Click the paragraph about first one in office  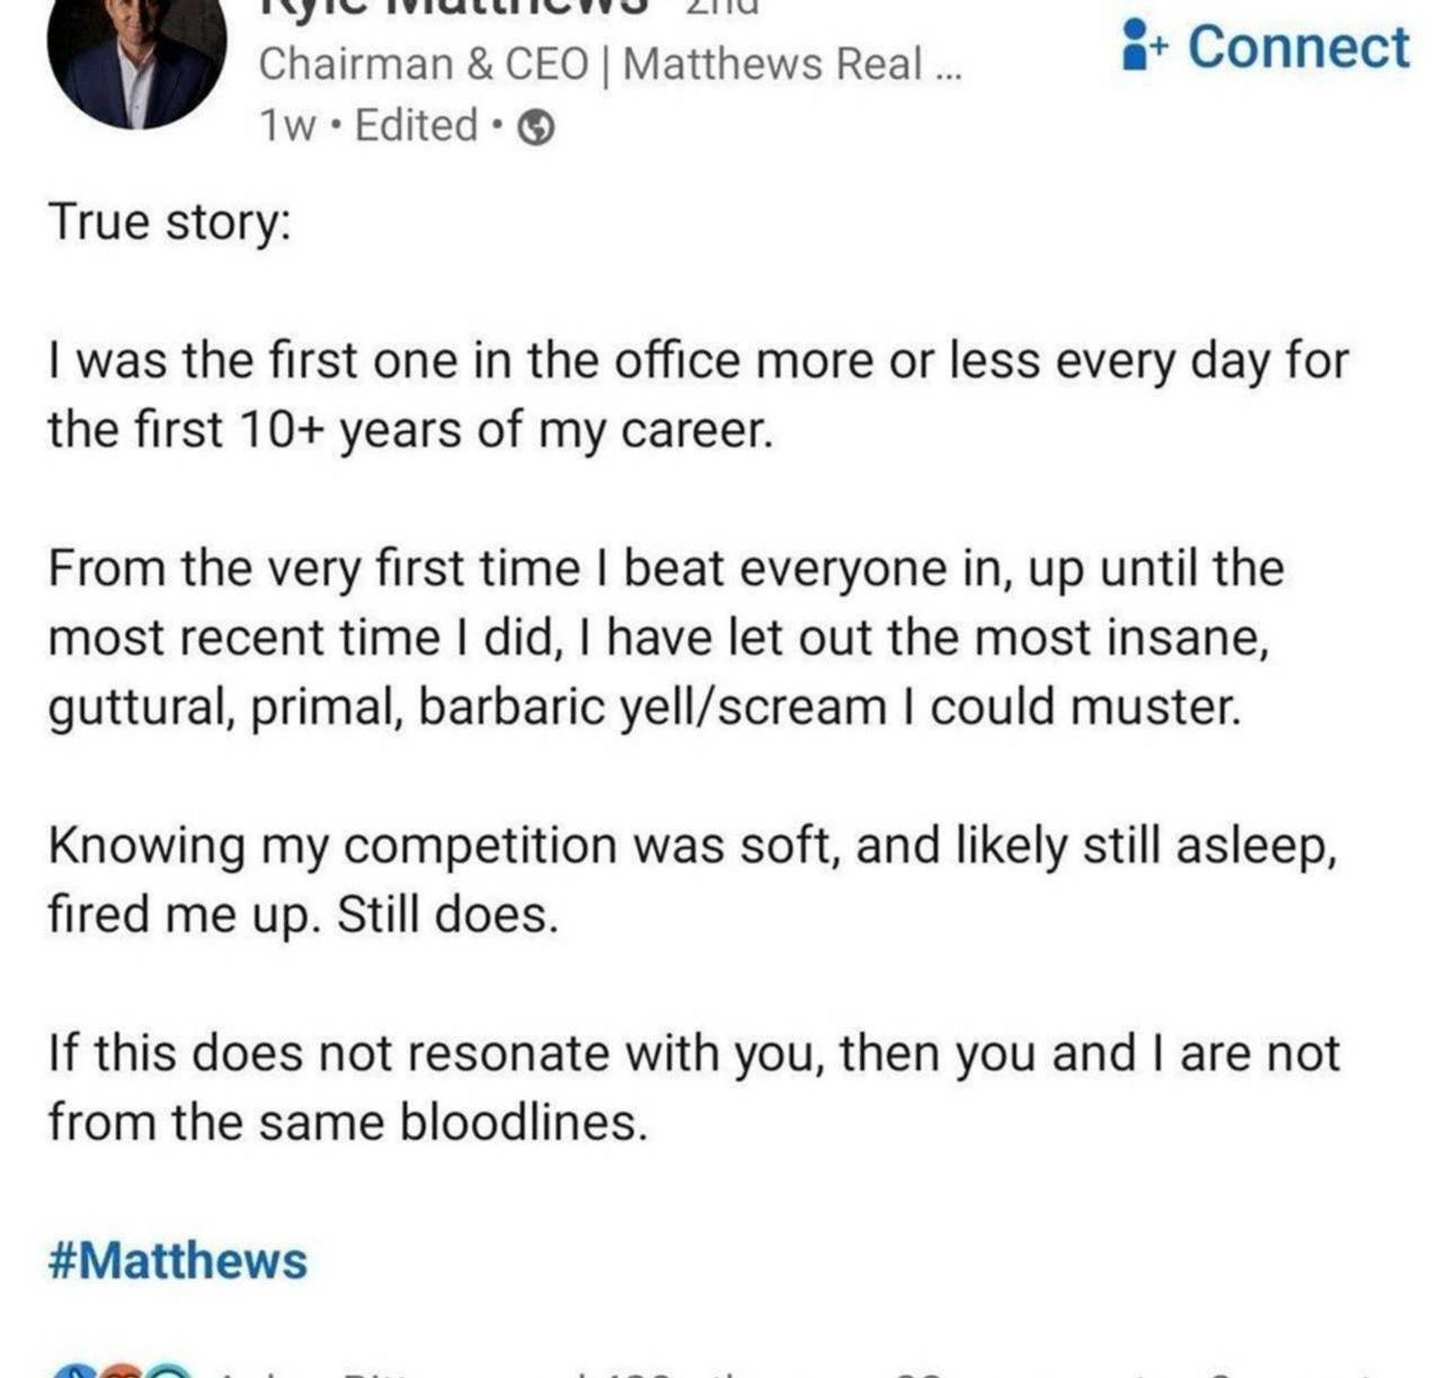pos(698,394)
